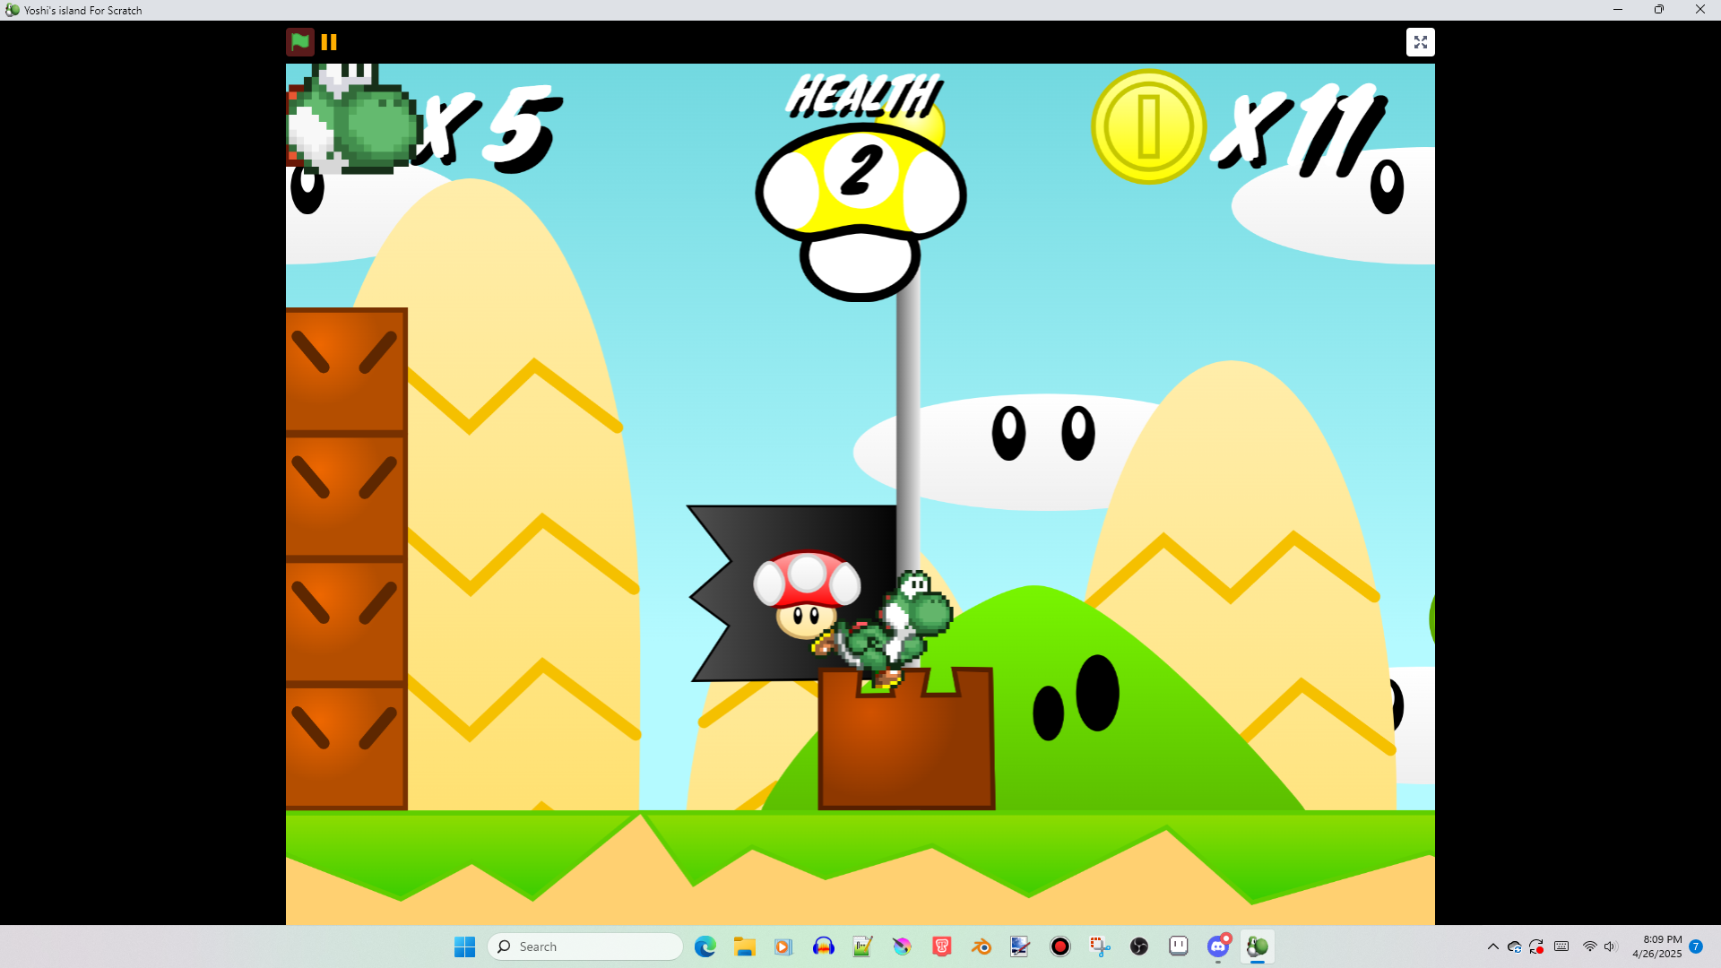
Task: Expand the hidden system tray icons
Action: coord(1492,946)
